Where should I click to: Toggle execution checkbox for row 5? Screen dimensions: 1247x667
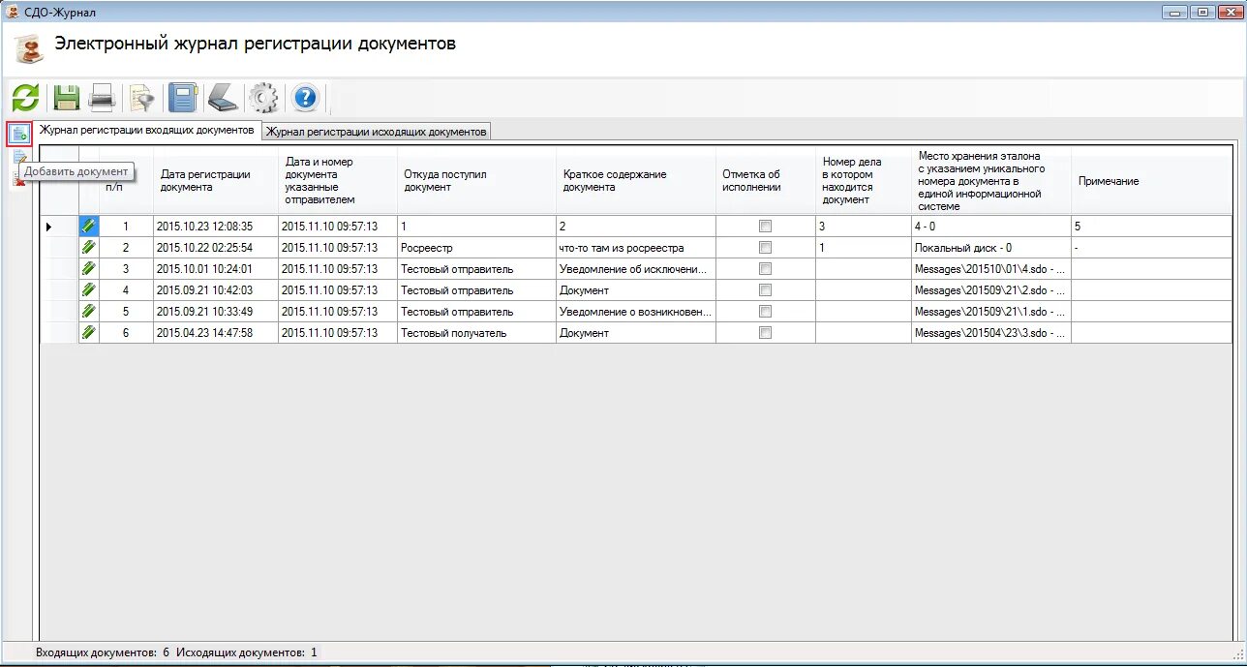[765, 311]
